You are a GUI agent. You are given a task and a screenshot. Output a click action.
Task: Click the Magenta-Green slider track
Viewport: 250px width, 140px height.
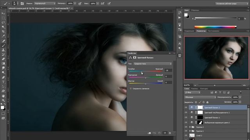[x=146, y=77]
